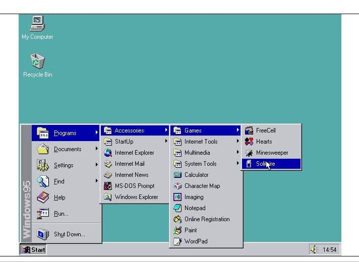Launch Internet Explorer from Programs menu
Screen dimensions: 359x262
[x=135, y=153]
